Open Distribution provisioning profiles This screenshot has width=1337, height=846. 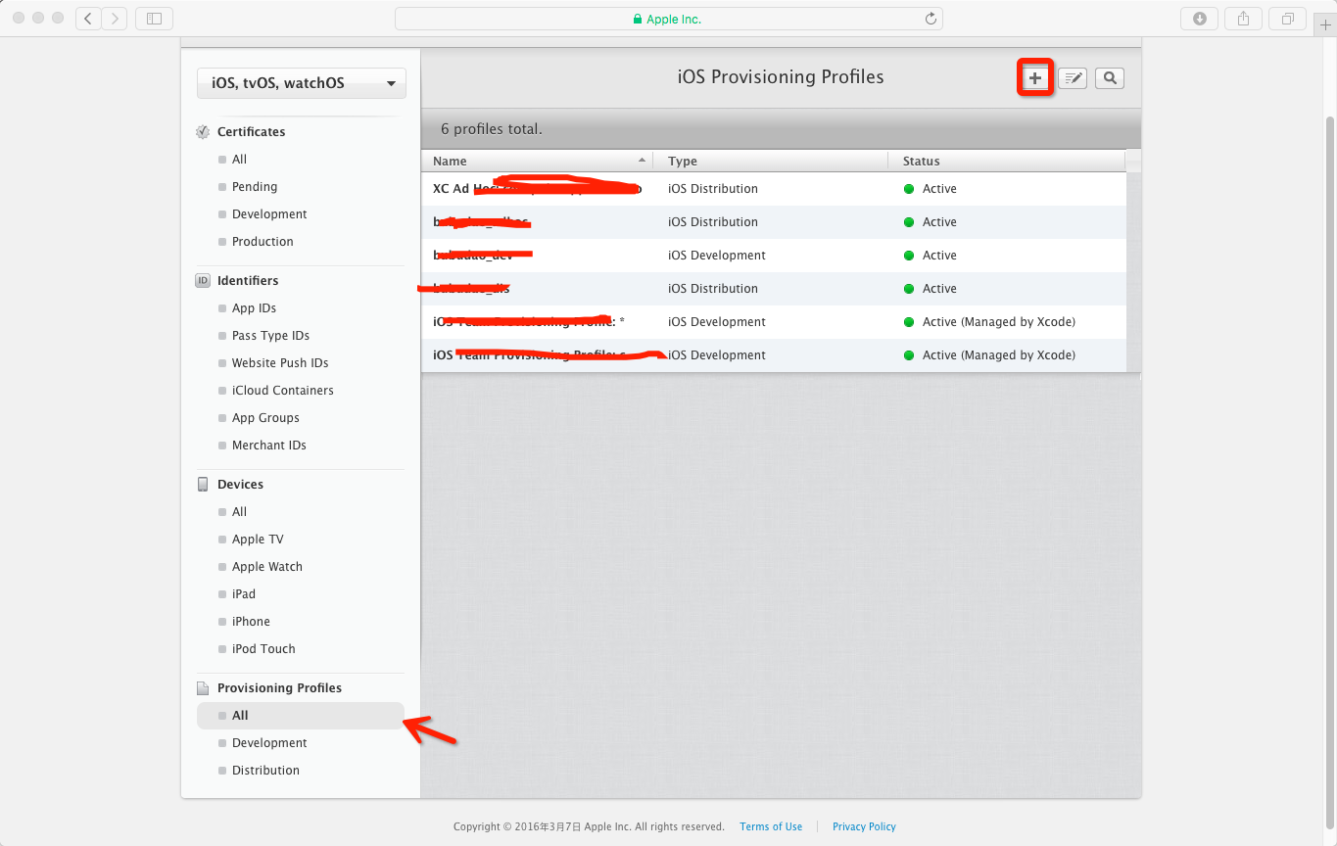pos(265,771)
